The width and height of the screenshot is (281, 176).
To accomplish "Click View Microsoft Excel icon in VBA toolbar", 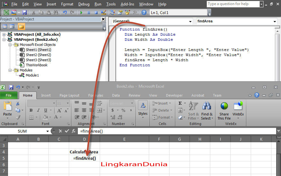I will (6, 12).
